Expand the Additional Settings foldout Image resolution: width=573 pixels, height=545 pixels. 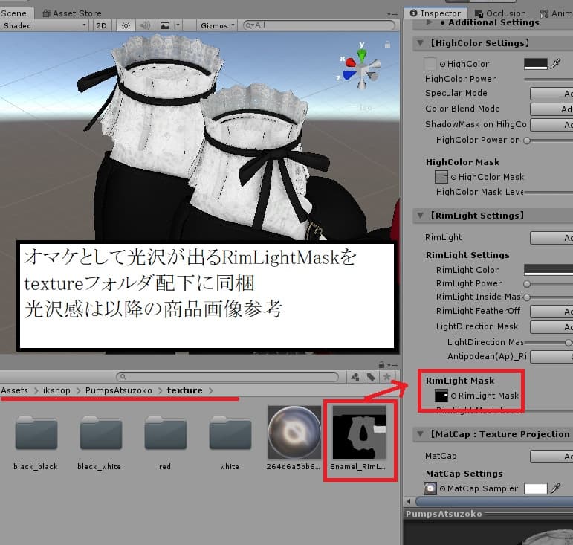tap(429, 22)
